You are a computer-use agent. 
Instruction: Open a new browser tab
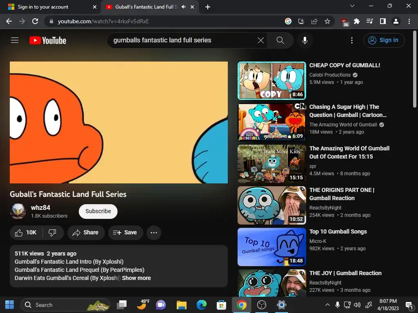[x=208, y=7]
